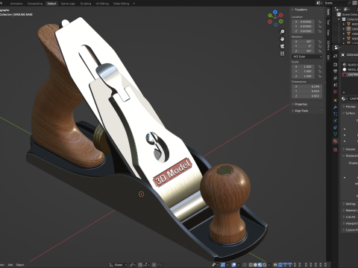Open the Physics properties tab icon
The width and height of the screenshot is (358, 268).
tap(335, 121)
